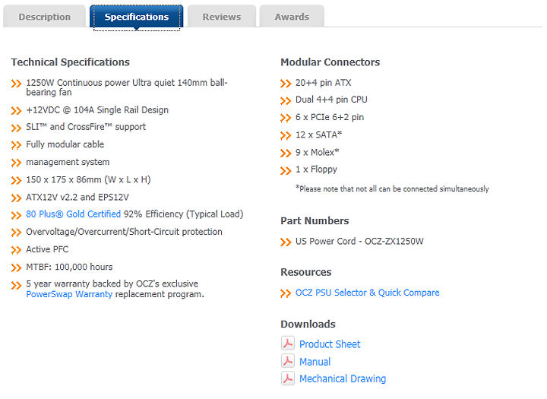Click the PDF icon beside Mechanical Drawing
Image resolution: width=547 pixels, height=399 pixels.
pyautogui.click(x=287, y=378)
